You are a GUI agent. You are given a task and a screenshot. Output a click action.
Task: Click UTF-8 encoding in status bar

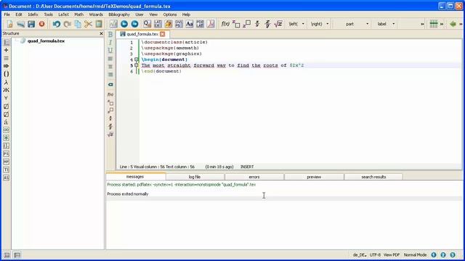(375, 255)
